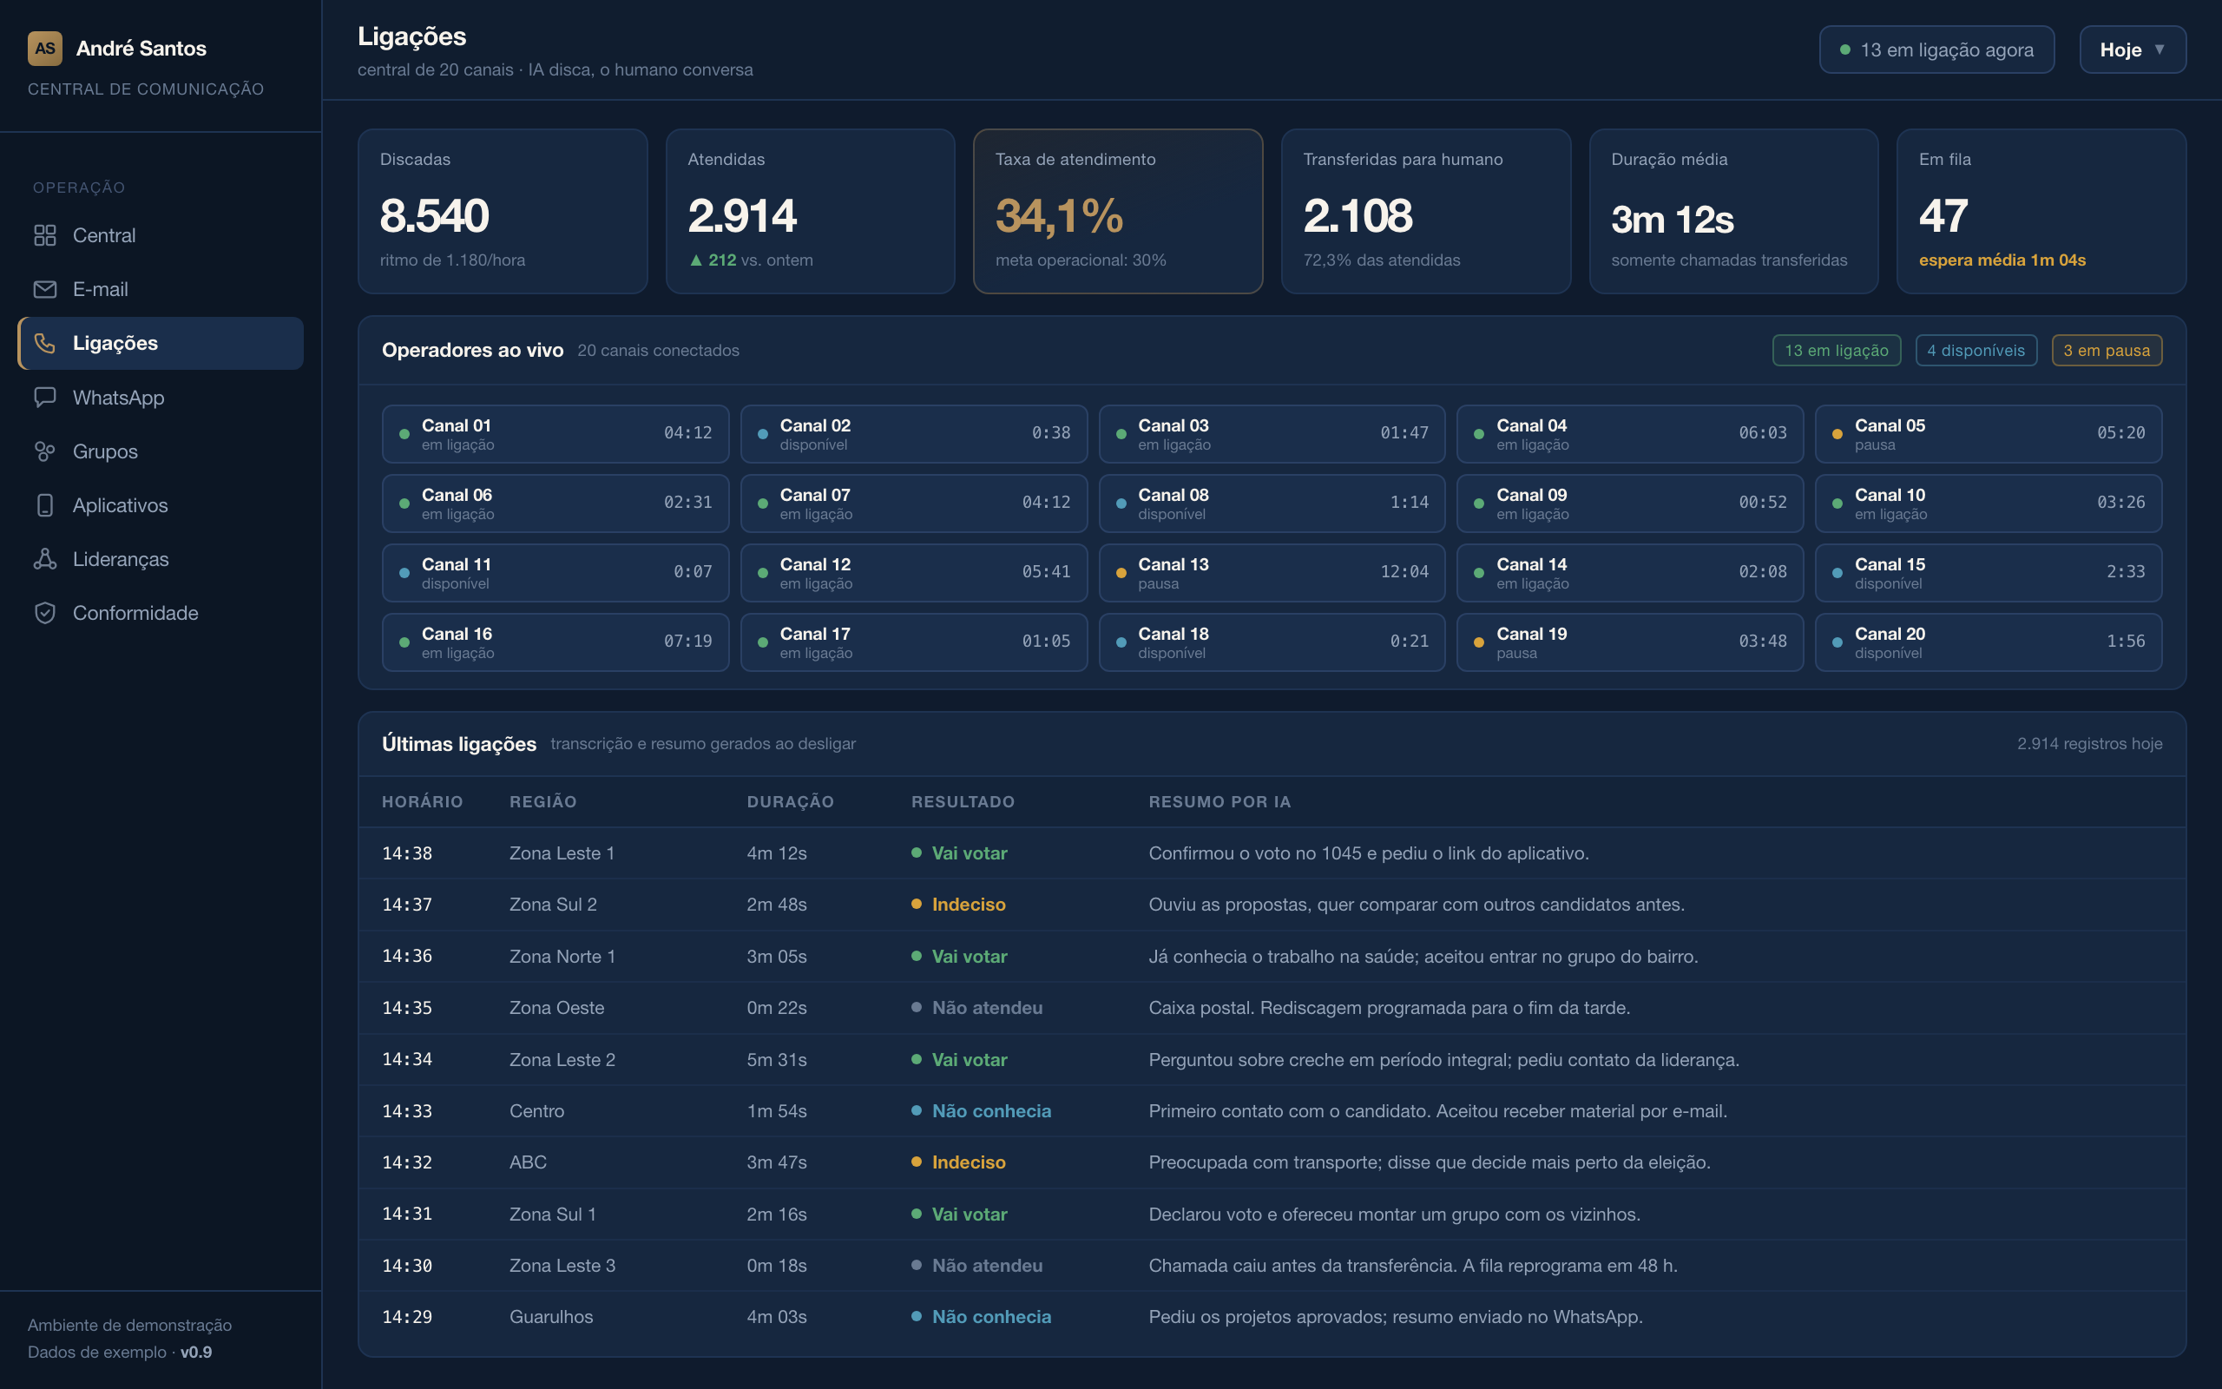Navigate to Grupos
This screenshot has width=2222, height=1389.
161,451
